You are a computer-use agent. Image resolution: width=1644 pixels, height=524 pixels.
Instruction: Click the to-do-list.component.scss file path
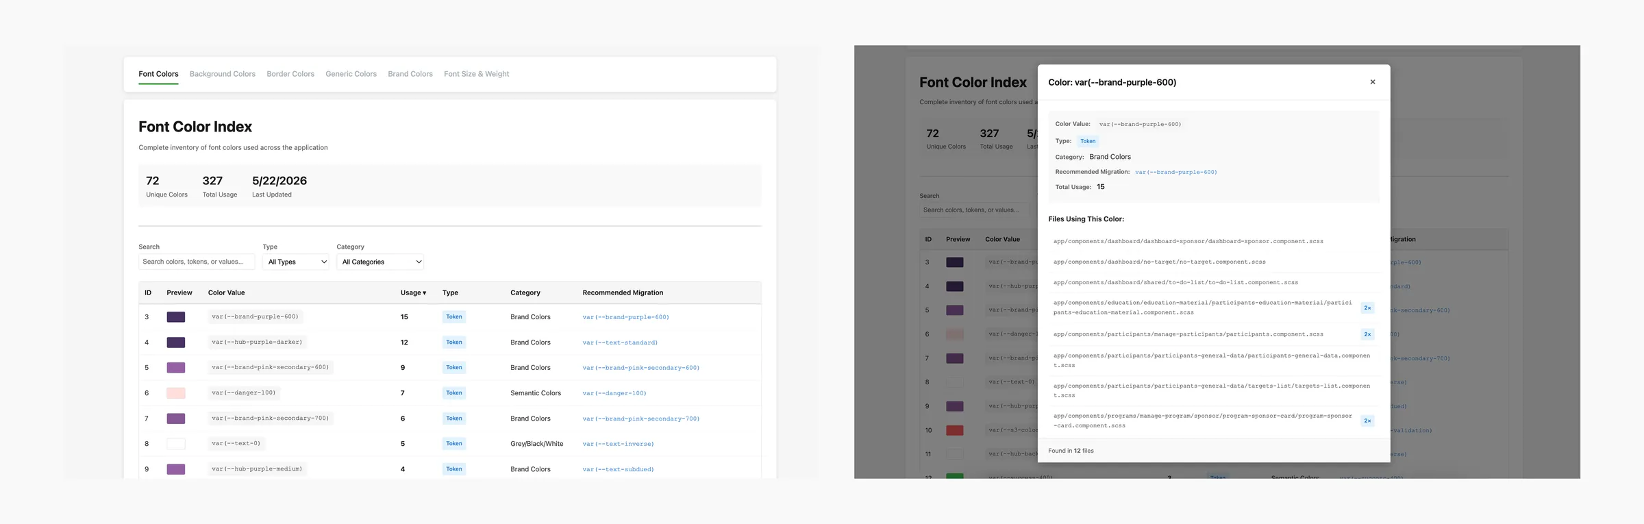point(1175,282)
